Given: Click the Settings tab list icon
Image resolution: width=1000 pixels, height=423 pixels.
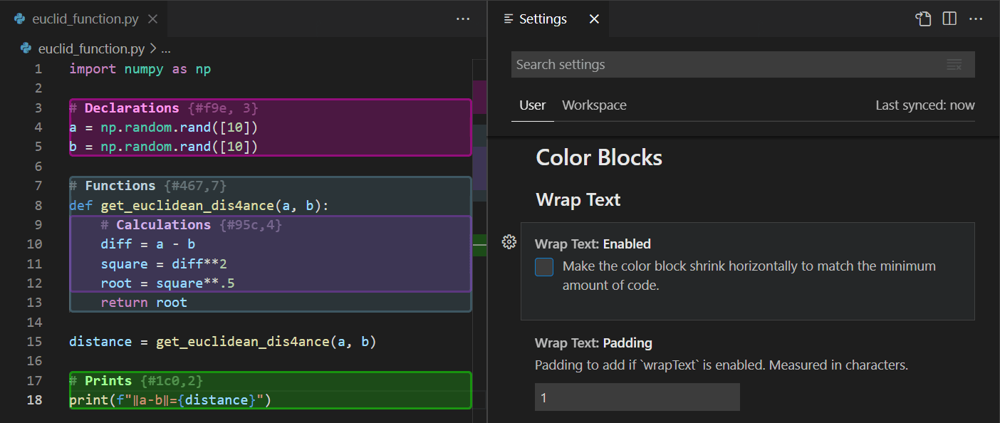Looking at the screenshot, I should pyautogui.click(x=509, y=19).
